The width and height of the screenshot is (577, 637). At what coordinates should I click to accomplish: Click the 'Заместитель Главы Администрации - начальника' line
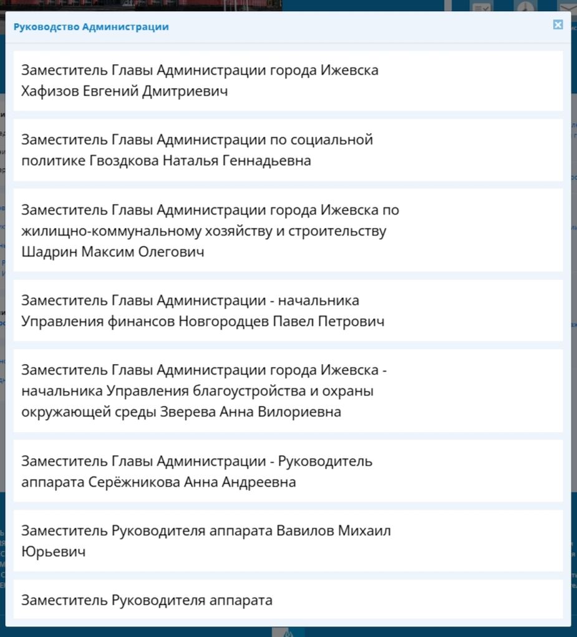pyautogui.click(x=190, y=300)
